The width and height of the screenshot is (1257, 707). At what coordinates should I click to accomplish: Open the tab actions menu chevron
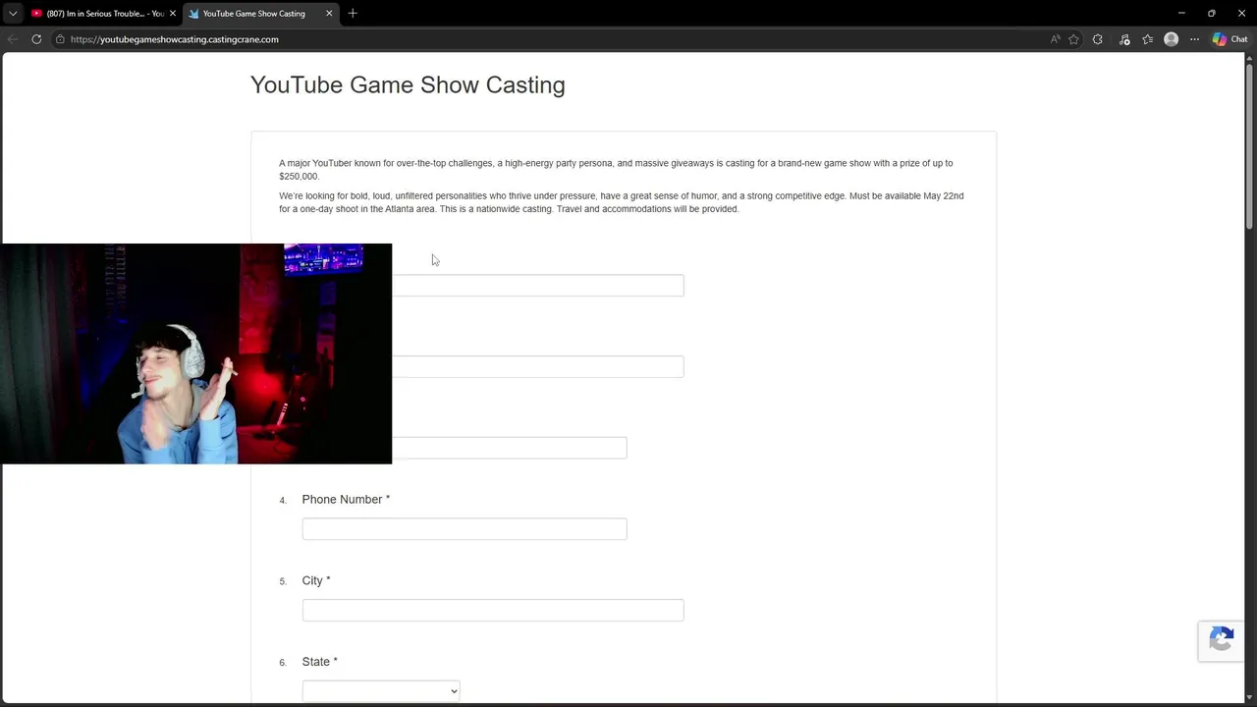[13, 13]
